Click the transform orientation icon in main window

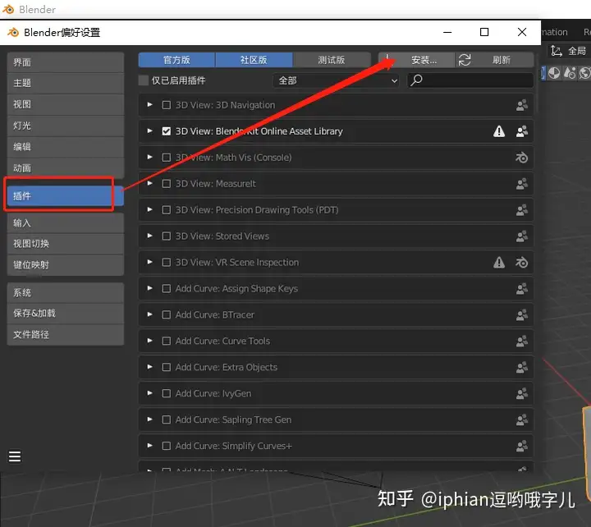pos(556,51)
